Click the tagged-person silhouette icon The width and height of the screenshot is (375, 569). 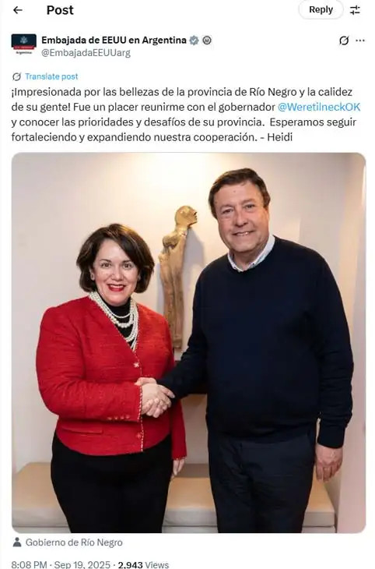(16, 542)
